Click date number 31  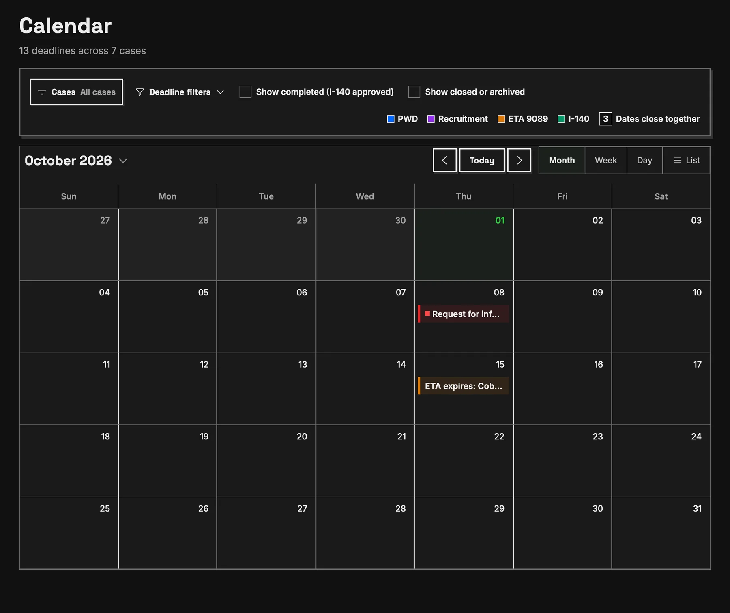pos(697,508)
